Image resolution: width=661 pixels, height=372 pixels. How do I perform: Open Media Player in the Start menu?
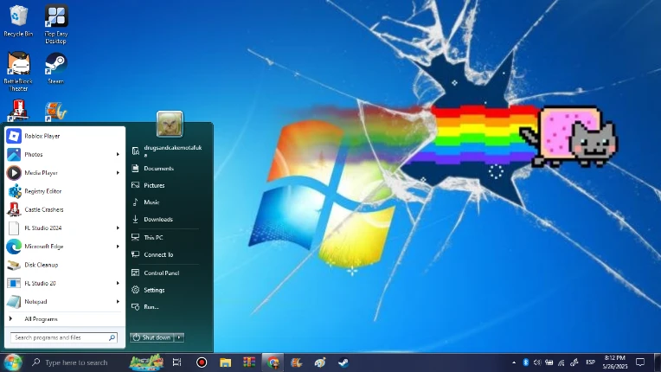click(65, 173)
